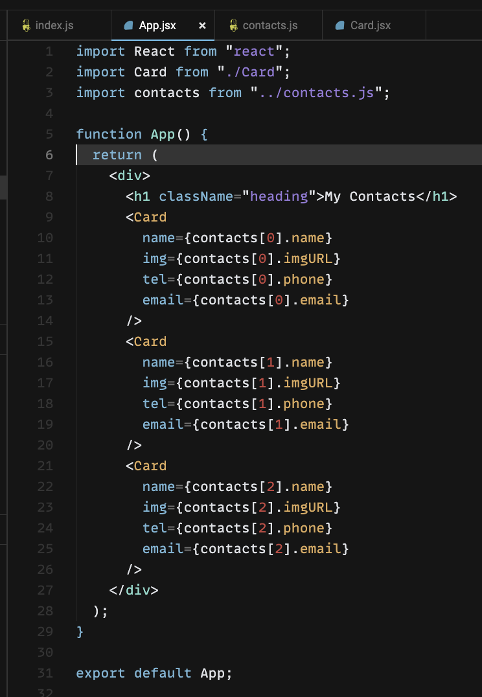Image resolution: width=482 pixels, height=697 pixels.
Task: Click the opening <div> tag on line 7
Action: click(130, 176)
